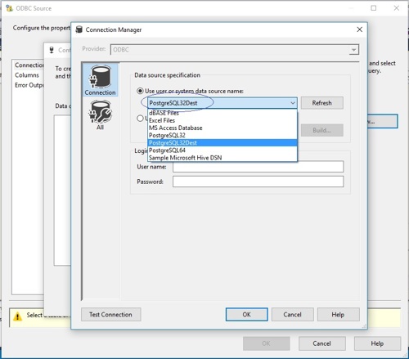Click the yellow warning triangle icon
409x359 pixels.
(x=17, y=316)
